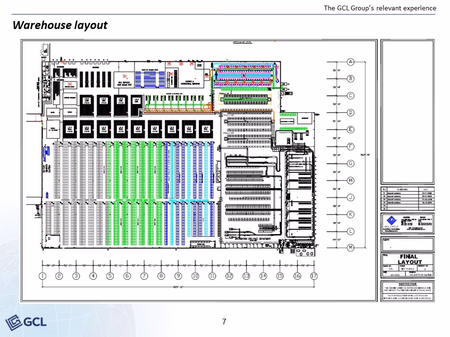
Task: Click the orange-outlined conveyor strip in the plan
Action: click(178, 109)
